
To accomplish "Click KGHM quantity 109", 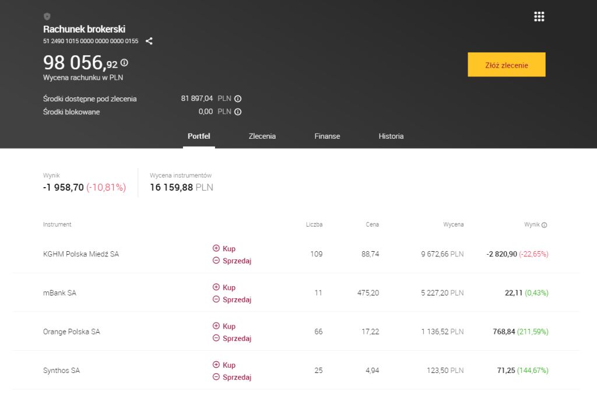I will click(317, 254).
